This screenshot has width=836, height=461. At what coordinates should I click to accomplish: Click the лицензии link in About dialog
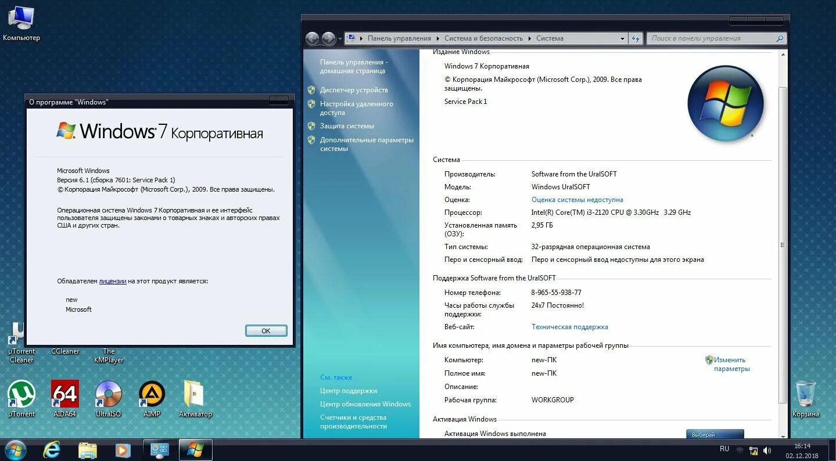coord(113,281)
